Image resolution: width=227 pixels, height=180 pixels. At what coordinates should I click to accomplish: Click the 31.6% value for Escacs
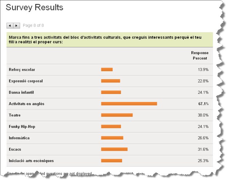[x=203, y=149]
